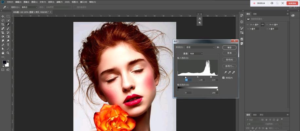Image resolution: width=300 pixels, height=131 pixels.
Task: Select the Quick Selection tool
Action: coord(8,20)
